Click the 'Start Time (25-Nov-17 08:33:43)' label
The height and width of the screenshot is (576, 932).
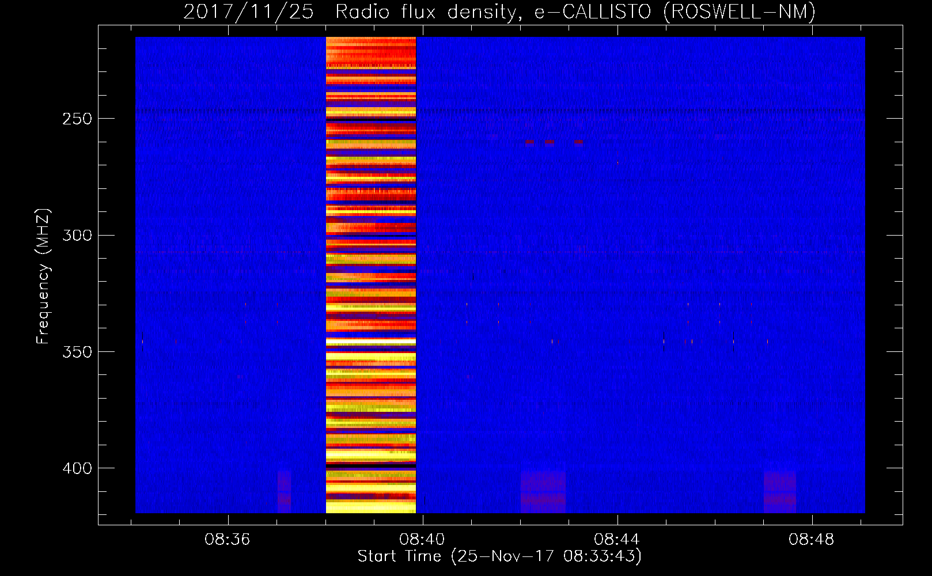[x=499, y=556]
